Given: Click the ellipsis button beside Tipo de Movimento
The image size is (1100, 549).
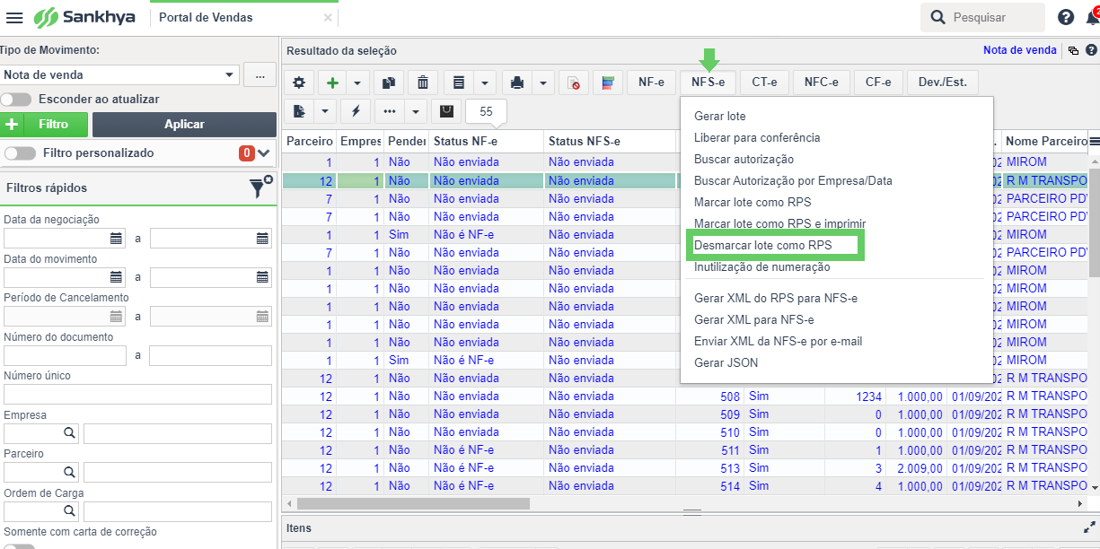Looking at the screenshot, I should click(x=260, y=75).
